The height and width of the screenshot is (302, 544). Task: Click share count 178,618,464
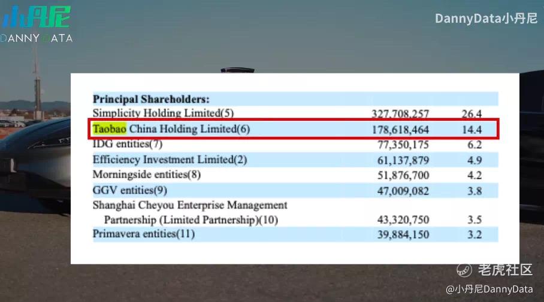(x=400, y=130)
